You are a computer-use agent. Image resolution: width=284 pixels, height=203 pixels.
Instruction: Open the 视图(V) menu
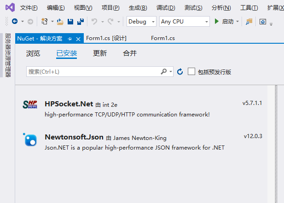point(83,8)
